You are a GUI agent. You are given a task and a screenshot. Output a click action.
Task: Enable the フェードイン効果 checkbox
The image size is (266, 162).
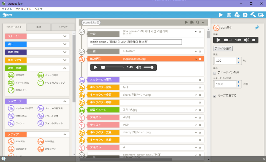click(215, 73)
